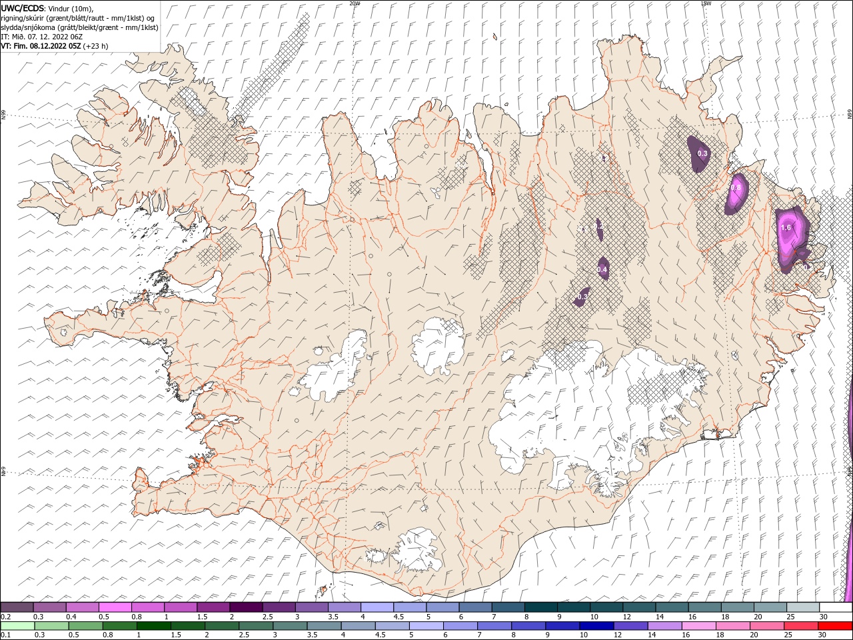The height and width of the screenshot is (640, 853).
Task: Pick the darkest green 1 swatch in the bottom row
Action: coord(153,626)
